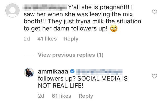Click the 2d timestamp under ammikaaa's reply
Viewport: 167px width, 102px height.
coord(41,96)
